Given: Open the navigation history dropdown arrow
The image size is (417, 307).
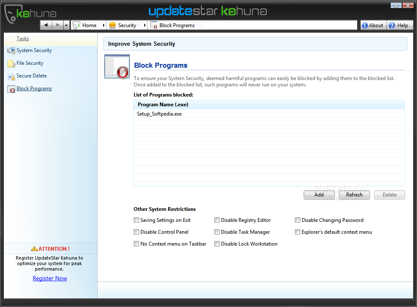Looking at the screenshot, I should [67, 25].
